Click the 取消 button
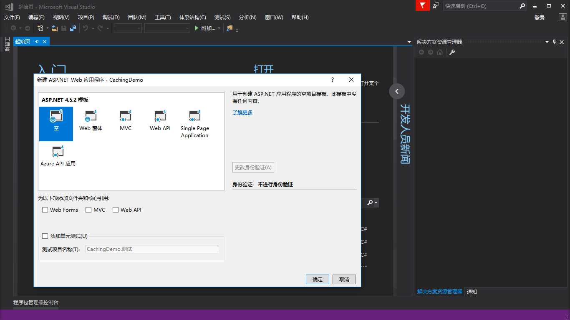This screenshot has height=320, width=570. click(344, 279)
